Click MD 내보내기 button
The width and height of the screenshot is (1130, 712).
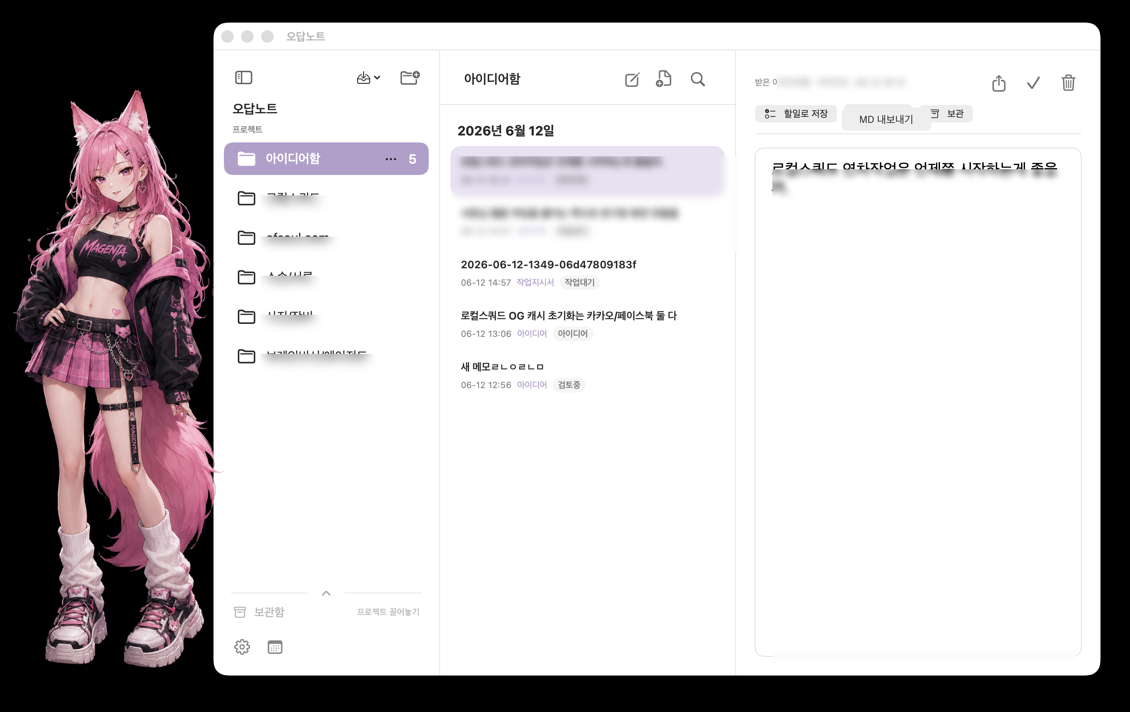[886, 119]
